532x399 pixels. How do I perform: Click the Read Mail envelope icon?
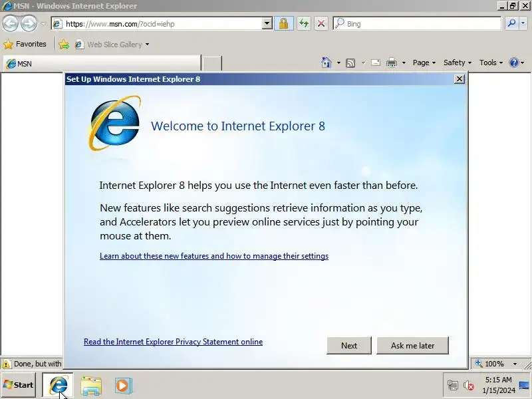click(376, 63)
